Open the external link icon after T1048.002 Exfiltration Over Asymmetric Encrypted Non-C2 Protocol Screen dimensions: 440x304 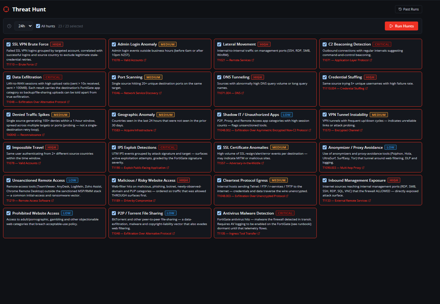[310, 130]
